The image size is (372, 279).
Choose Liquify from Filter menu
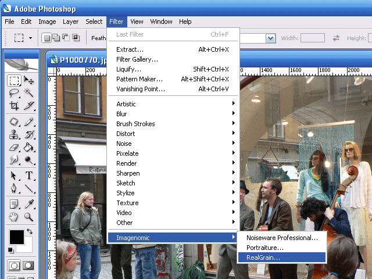click(x=173, y=69)
